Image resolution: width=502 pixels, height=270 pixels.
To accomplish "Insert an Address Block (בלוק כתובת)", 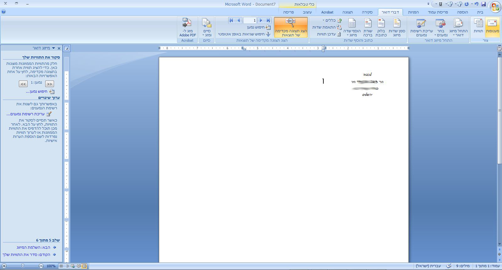I will click(381, 28).
